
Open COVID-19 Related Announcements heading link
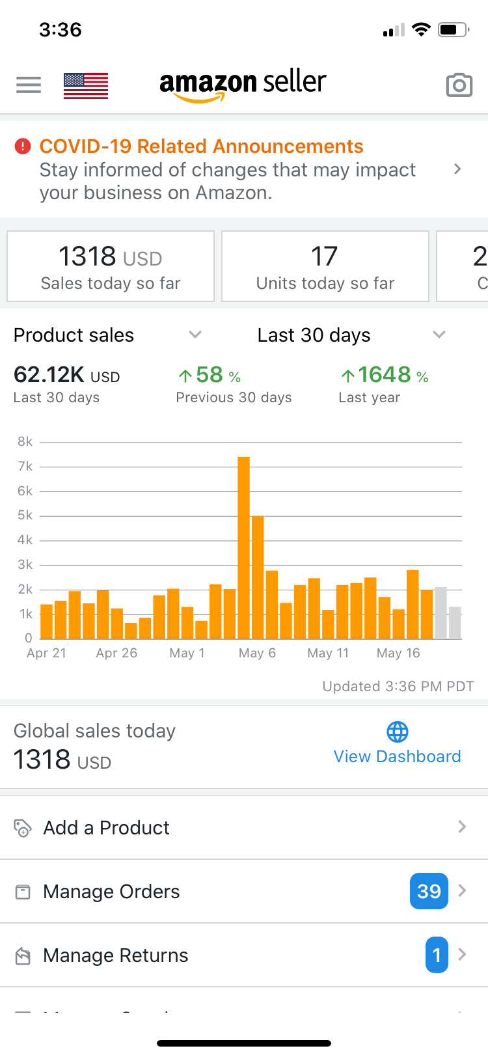click(x=202, y=146)
